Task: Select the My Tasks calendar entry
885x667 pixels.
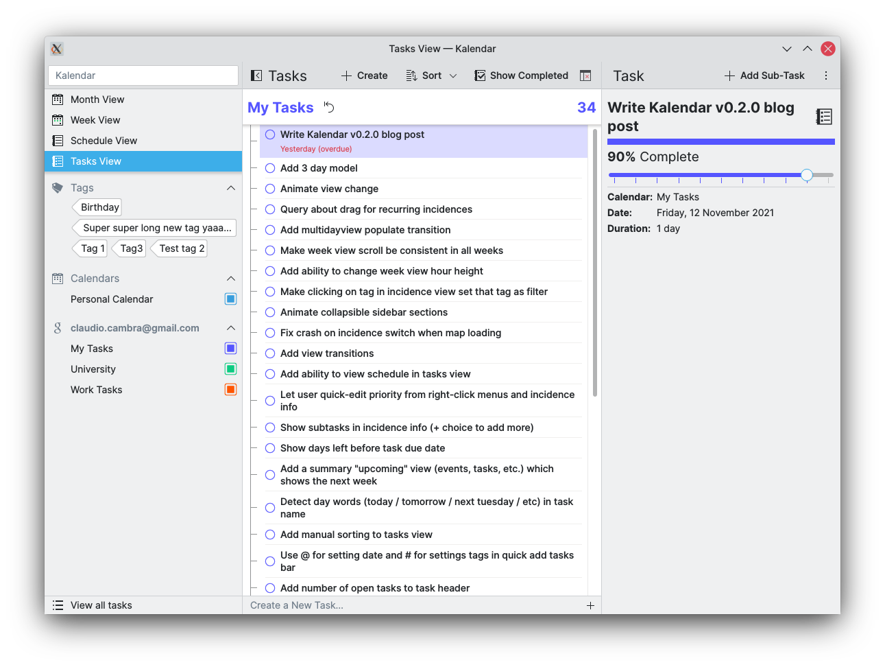Action: click(143, 349)
